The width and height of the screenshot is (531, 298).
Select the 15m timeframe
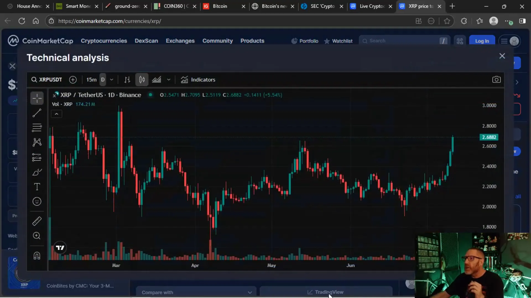click(91, 80)
